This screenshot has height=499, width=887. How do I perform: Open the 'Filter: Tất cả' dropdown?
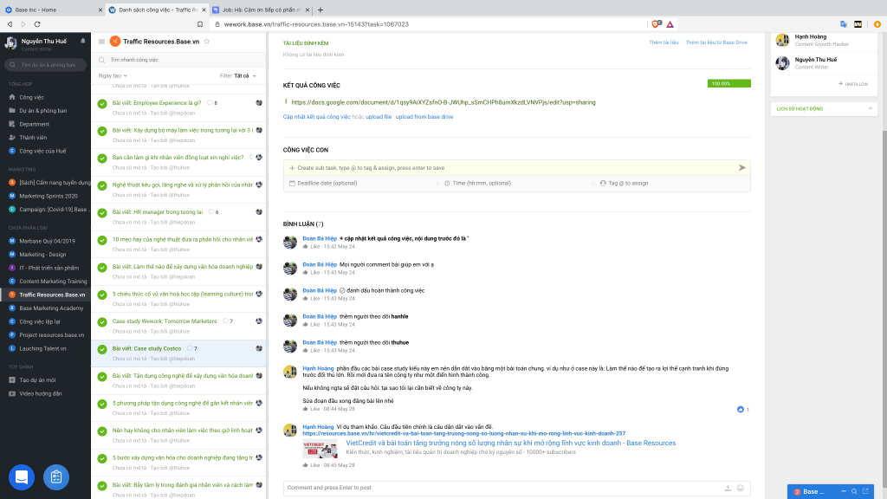pyautogui.click(x=238, y=75)
